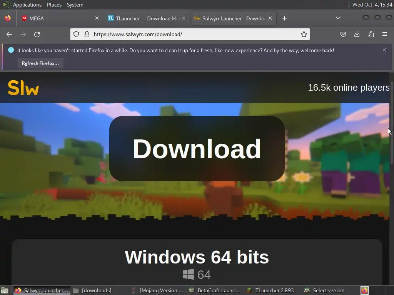Open the Firefox hamburger menu
The width and height of the screenshot is (394, 295).
[x=385, y=34]
